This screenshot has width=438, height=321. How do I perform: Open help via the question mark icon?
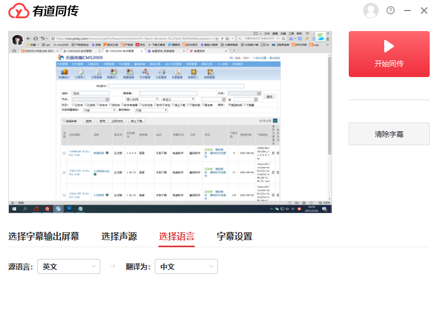coord(390,11)
